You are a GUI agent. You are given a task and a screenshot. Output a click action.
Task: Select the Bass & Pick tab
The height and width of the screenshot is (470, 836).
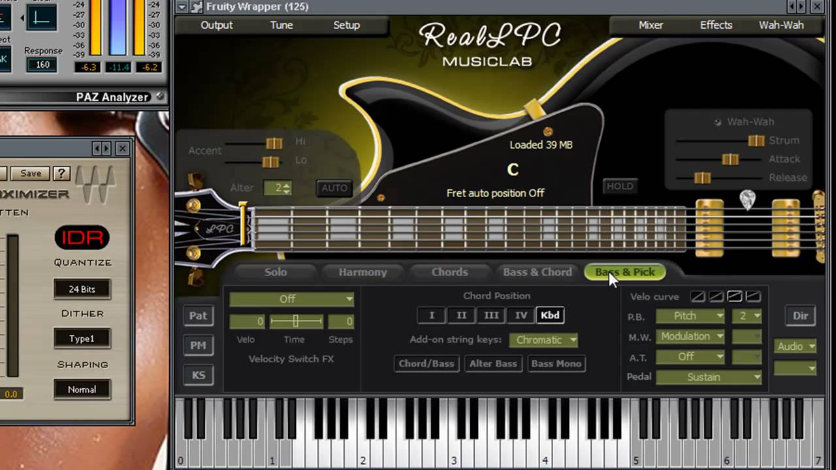[x=625, y=272]
